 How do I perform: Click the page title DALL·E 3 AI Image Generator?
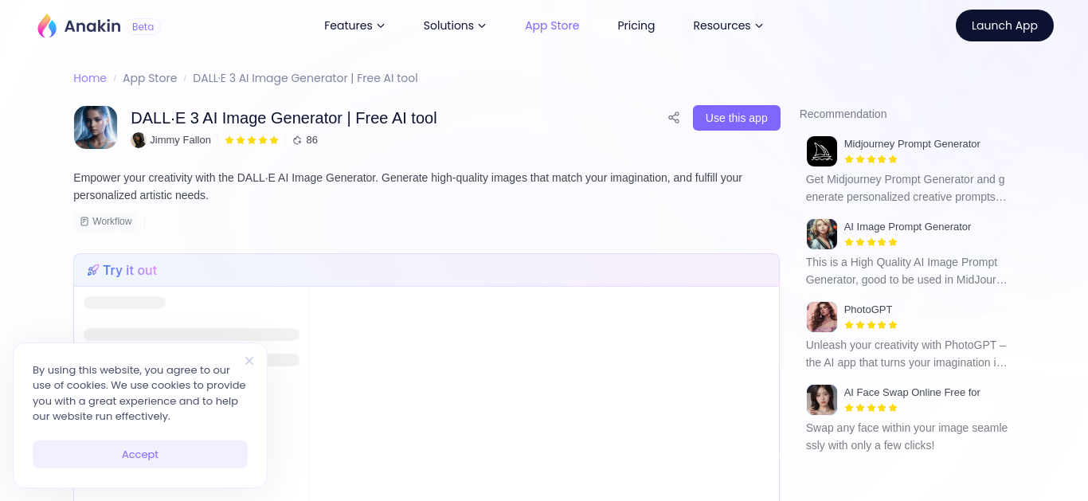tap(284, 118)
